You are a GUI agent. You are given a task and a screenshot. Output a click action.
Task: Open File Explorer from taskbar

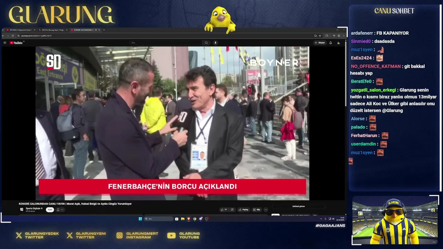coord(183,219)
